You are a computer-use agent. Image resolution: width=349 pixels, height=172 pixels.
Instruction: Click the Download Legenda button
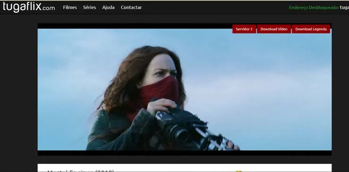click(311, 29)
